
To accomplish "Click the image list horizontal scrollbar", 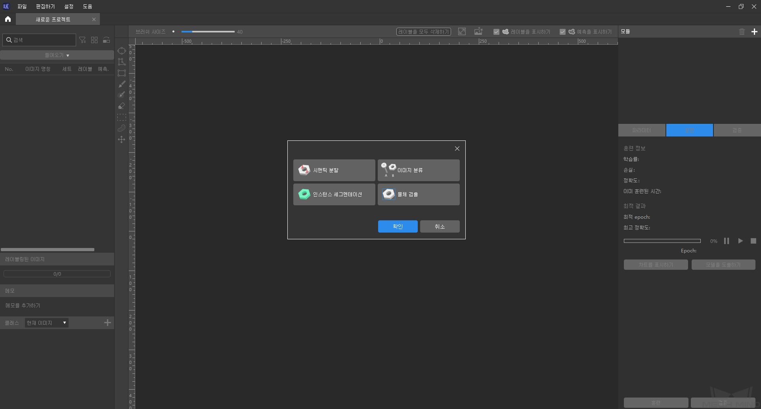I will coord(48,250).
